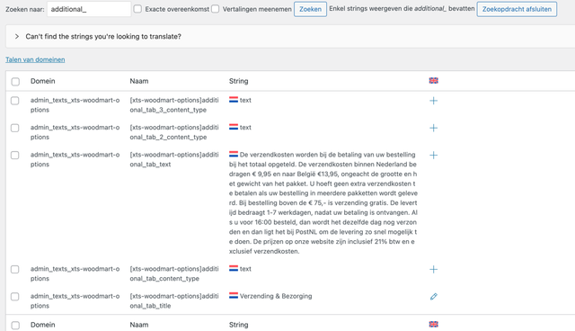575x331 pixels.
Task: Click the Dutch flag next to Verzending & Bezorging
Action: coord(234,295)
